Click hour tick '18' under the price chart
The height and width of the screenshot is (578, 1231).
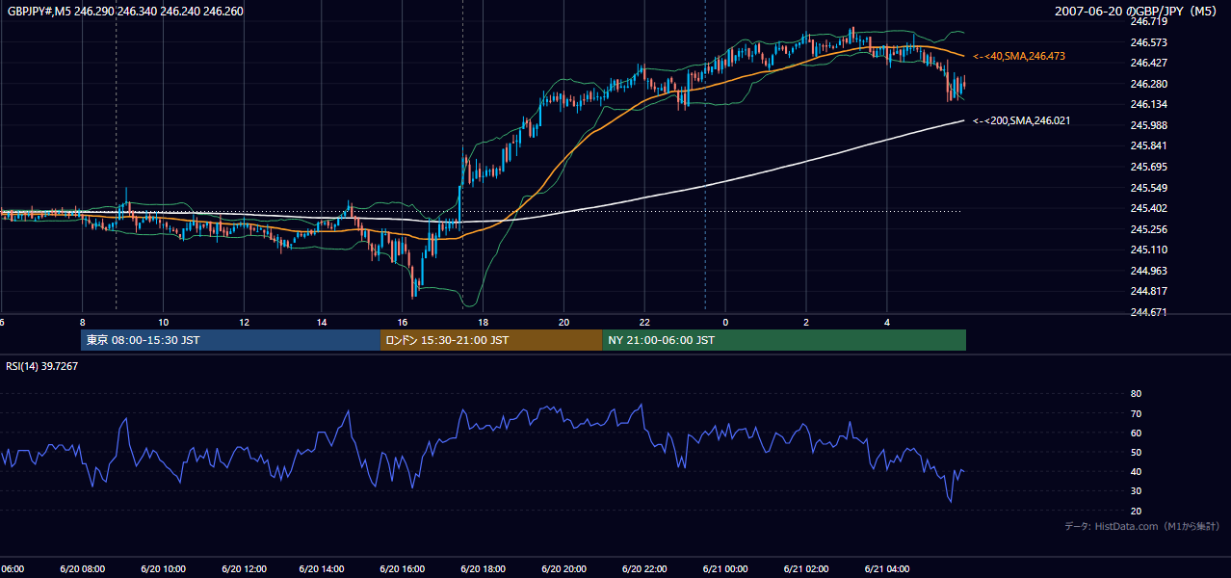point(484,322)
